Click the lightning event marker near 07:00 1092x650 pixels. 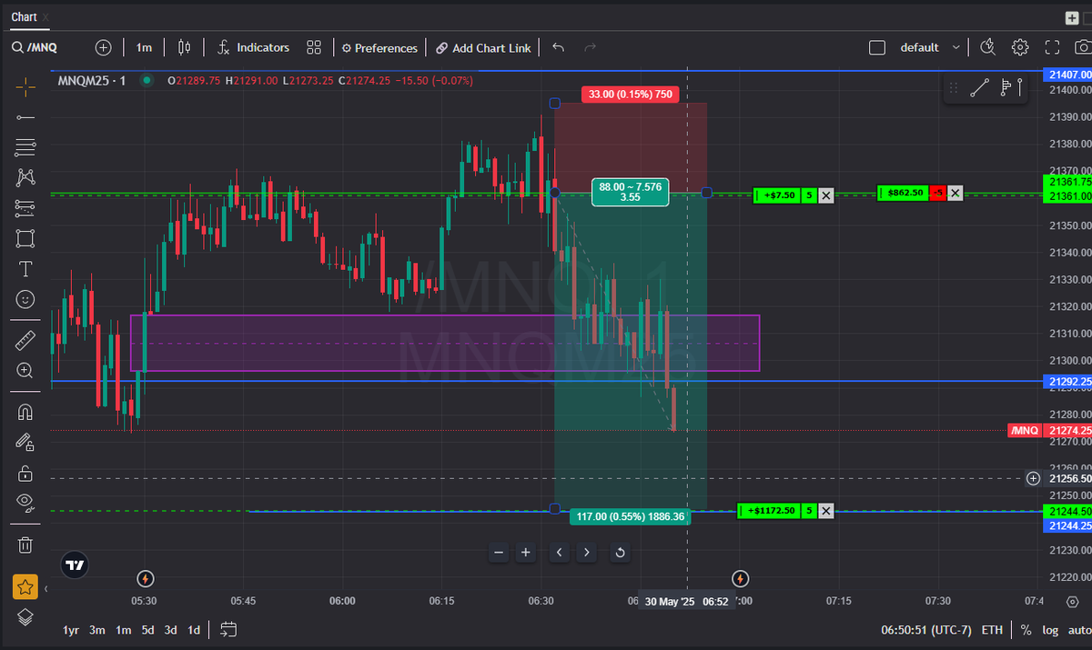click(741, 578)
